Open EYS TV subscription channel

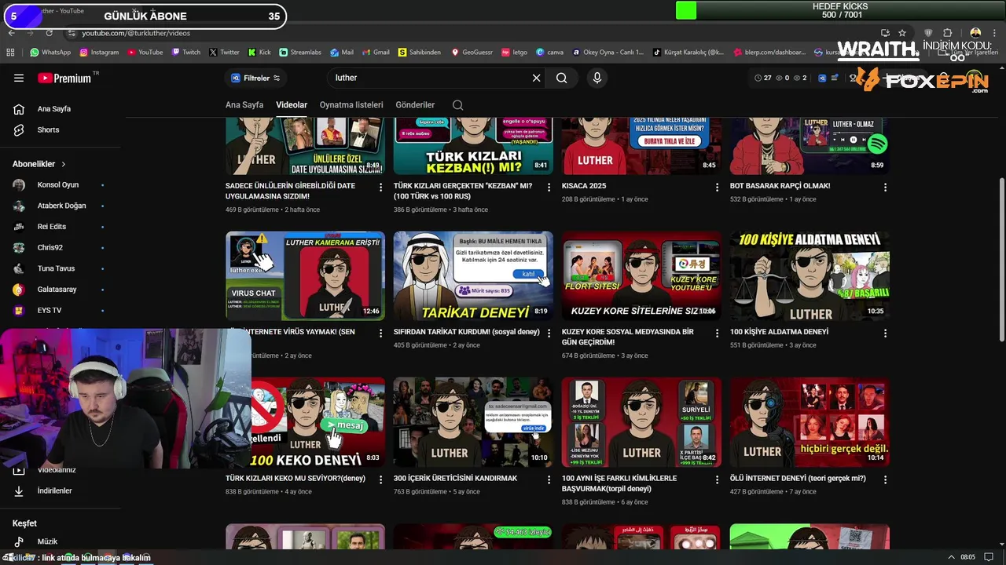point(50,310)
